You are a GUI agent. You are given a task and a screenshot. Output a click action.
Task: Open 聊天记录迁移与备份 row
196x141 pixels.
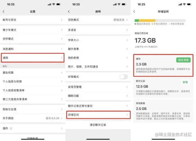click(98, 106)
